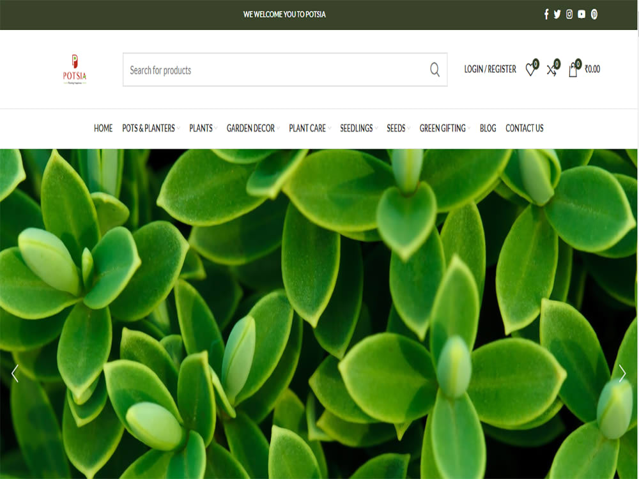Click the Potsia logo

(75, 69)
